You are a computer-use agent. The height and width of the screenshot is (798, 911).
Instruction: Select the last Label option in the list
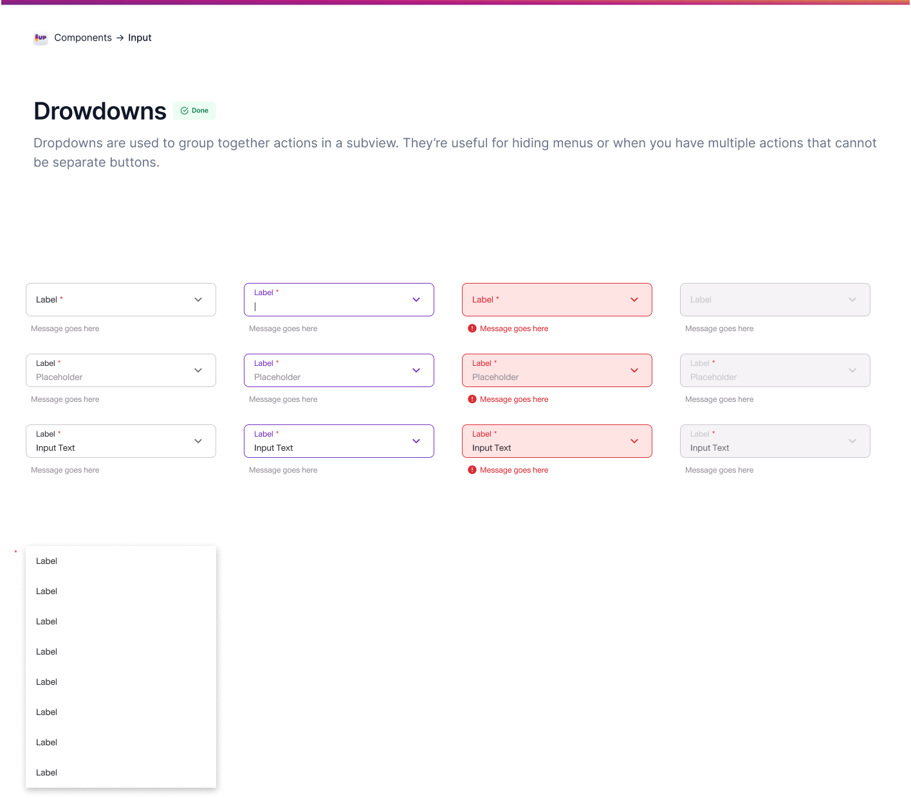(47, 773)
